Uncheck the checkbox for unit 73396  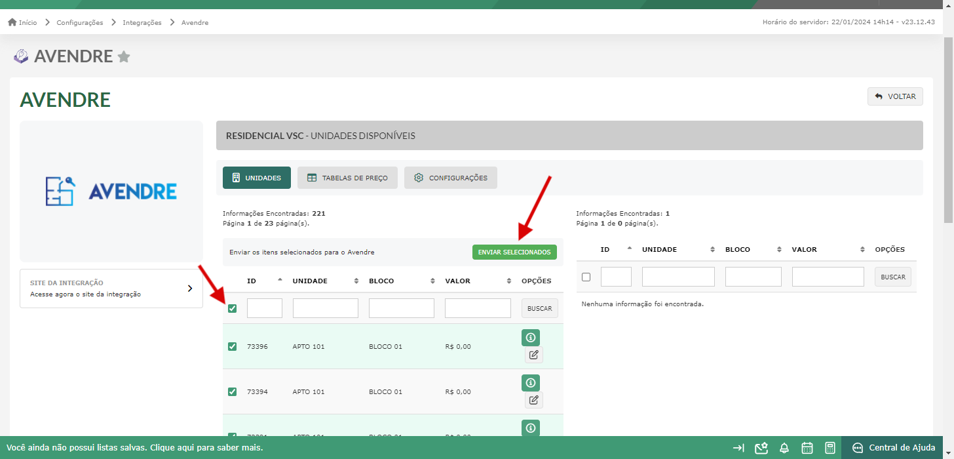(232, 346)
